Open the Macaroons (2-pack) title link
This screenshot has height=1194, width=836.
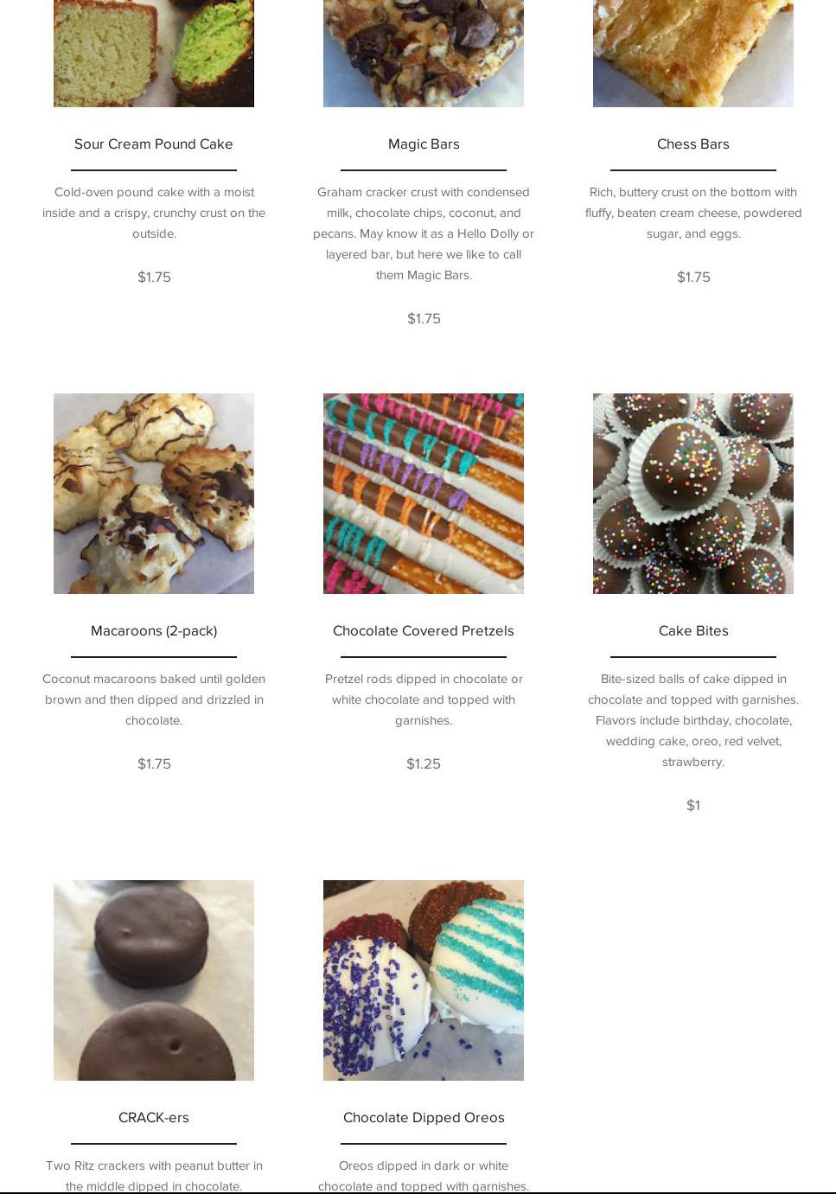pyautogui.click(x=154, y=631)
